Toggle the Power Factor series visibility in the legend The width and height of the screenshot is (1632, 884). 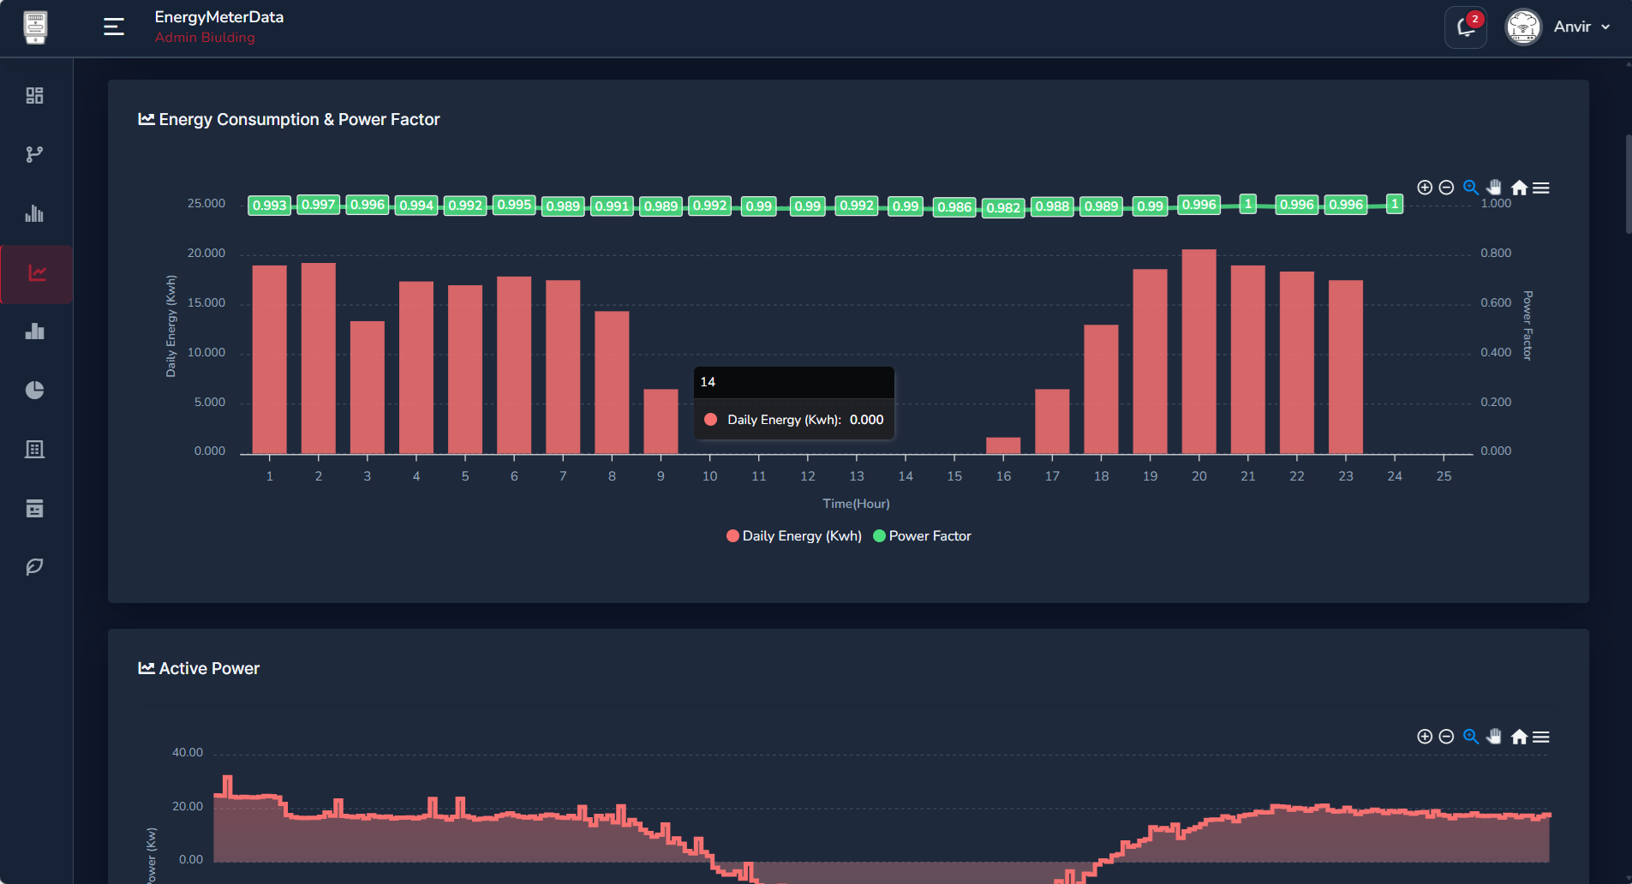coord(922,535)
